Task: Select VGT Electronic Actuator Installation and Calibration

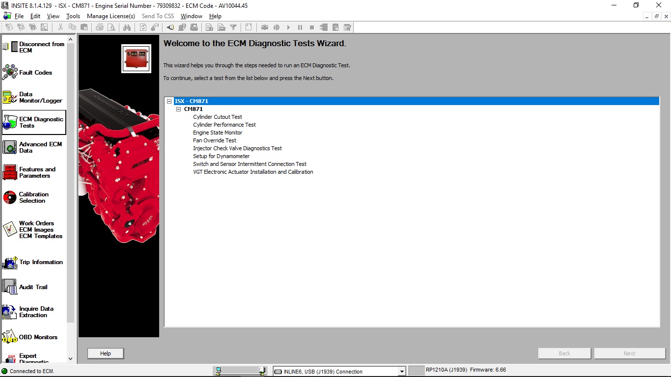Action: 253,172
